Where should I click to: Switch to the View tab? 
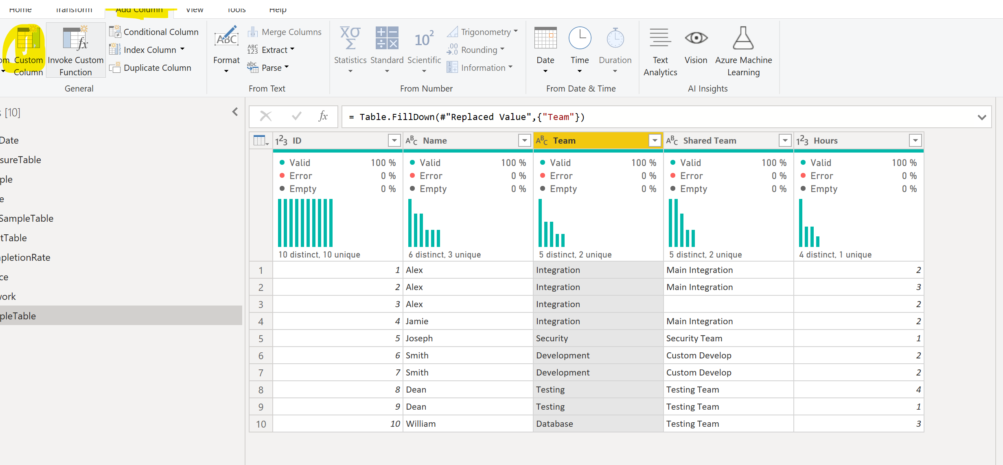click(x=195, y=9)
